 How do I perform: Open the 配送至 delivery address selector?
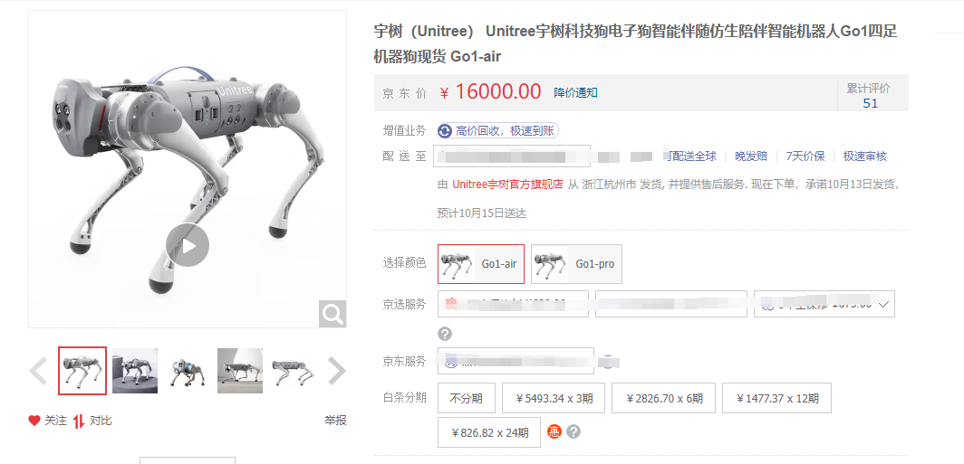pos(512,156)
